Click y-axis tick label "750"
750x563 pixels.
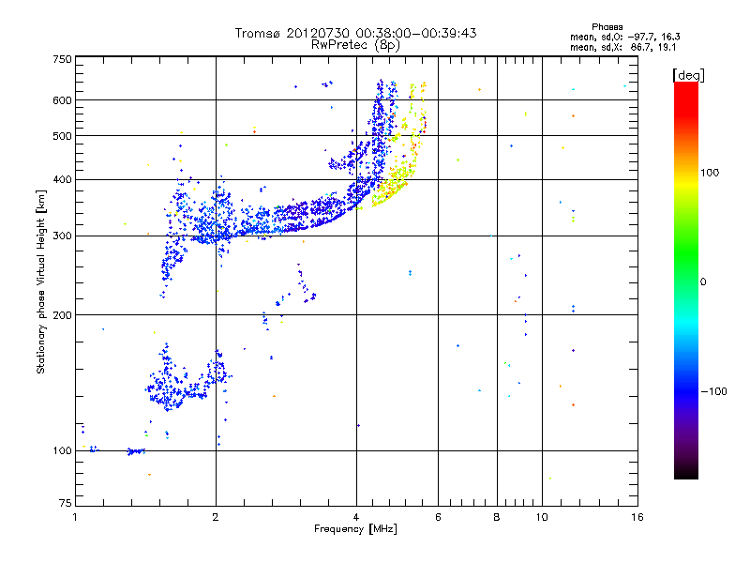[x=62, y=59]
